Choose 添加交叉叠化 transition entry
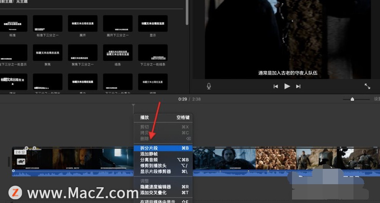This screenshot has height=203, width=380. [x=163, y=193]
